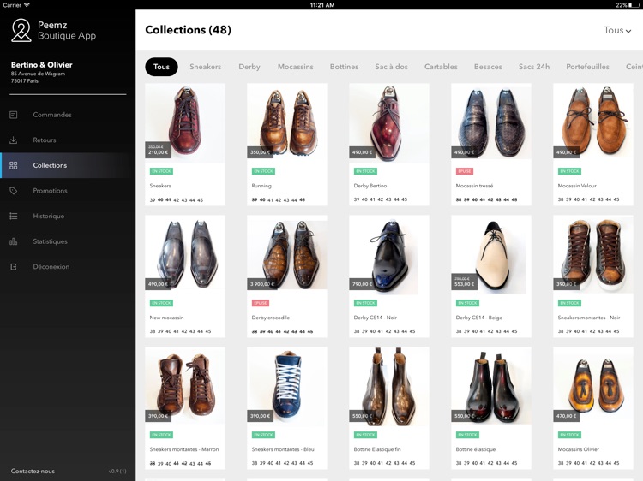Switch to the Mocassins category
Viewport: 643px width, 481px height.
pos(295,67)
